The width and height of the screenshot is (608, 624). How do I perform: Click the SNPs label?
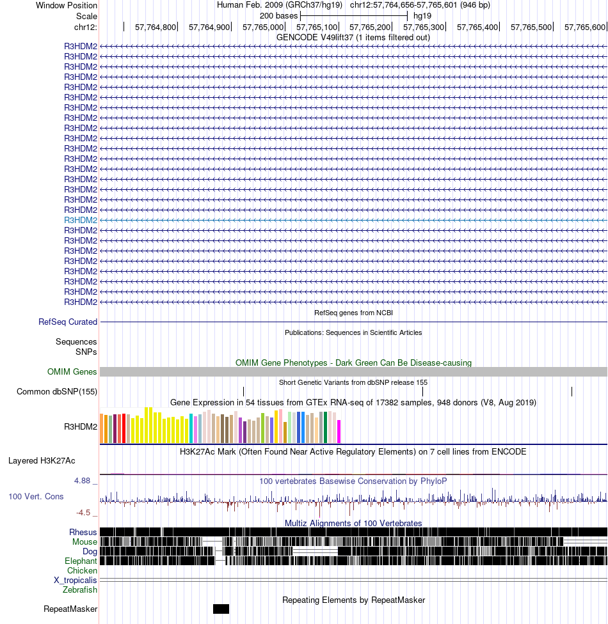coord(86,352)
